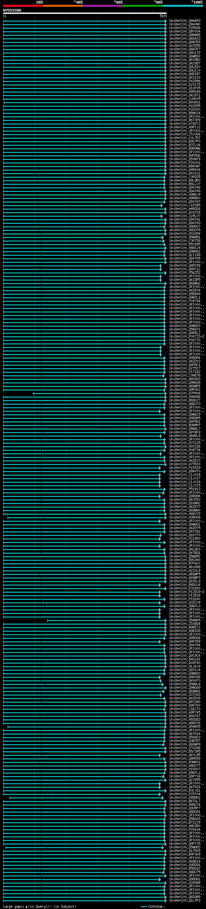Select hit label UniRef100_A7PPK4

pyautogui.click(x=185, y=393)
